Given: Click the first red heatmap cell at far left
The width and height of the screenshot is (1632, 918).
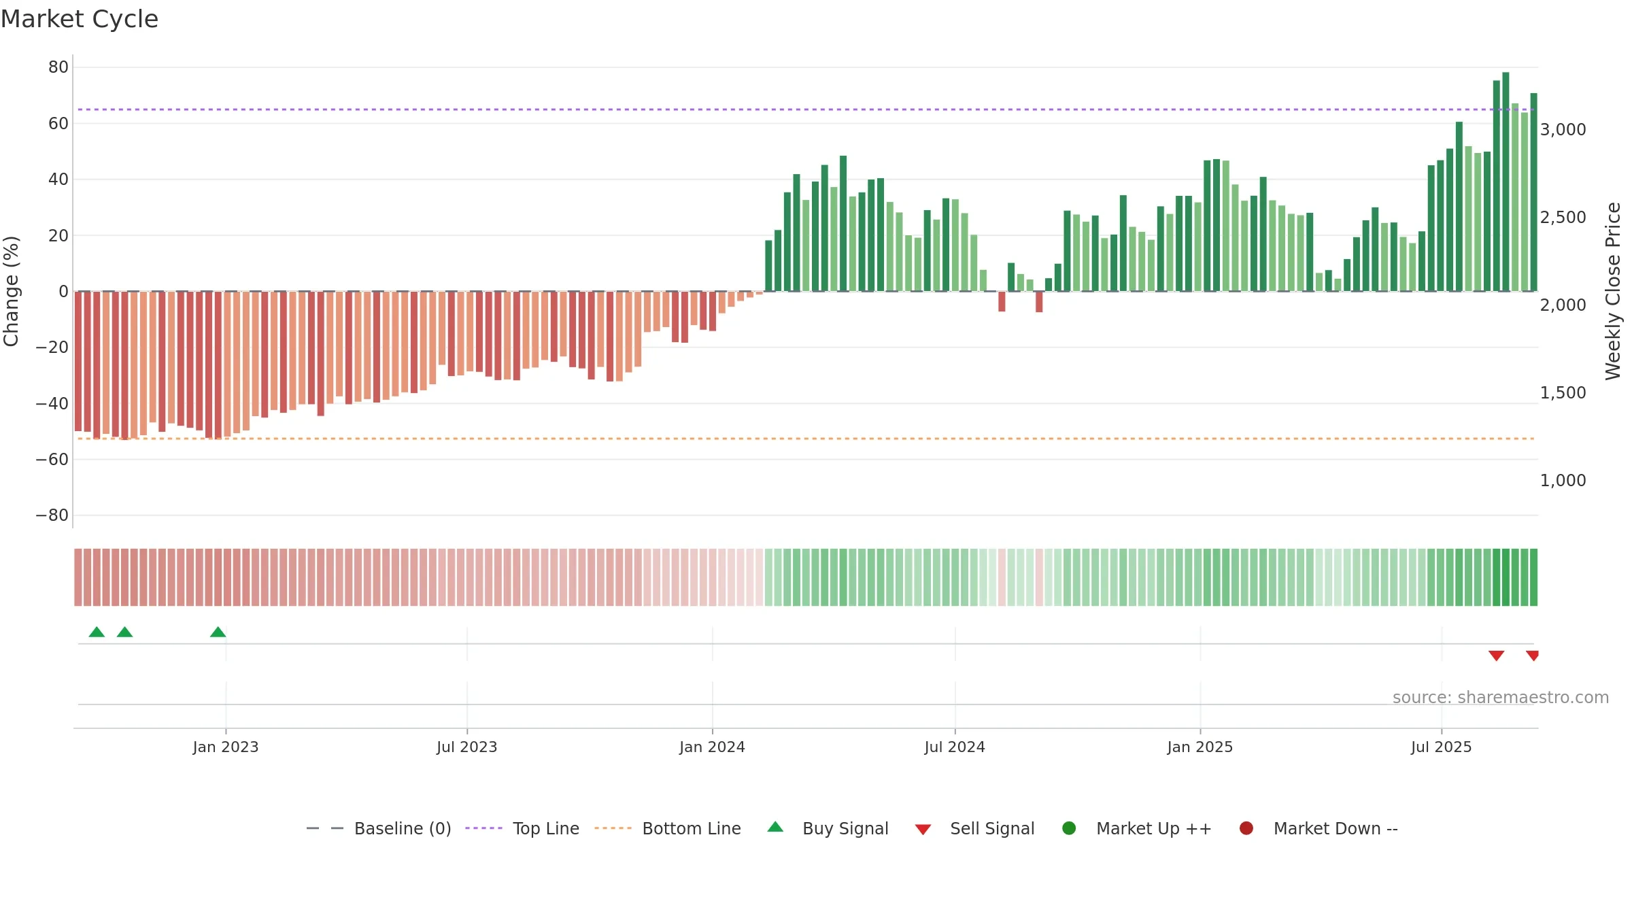Looking at the screenshot, I should (78, 577).
